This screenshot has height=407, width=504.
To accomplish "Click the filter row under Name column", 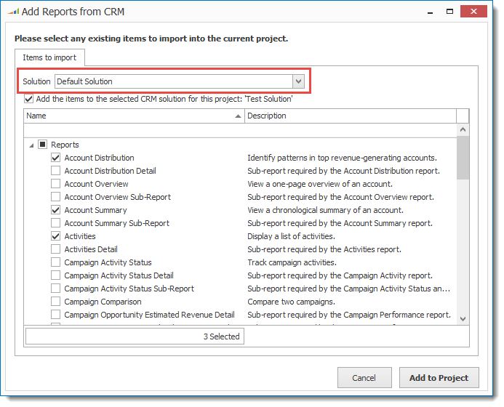I will tap(134, 131).
